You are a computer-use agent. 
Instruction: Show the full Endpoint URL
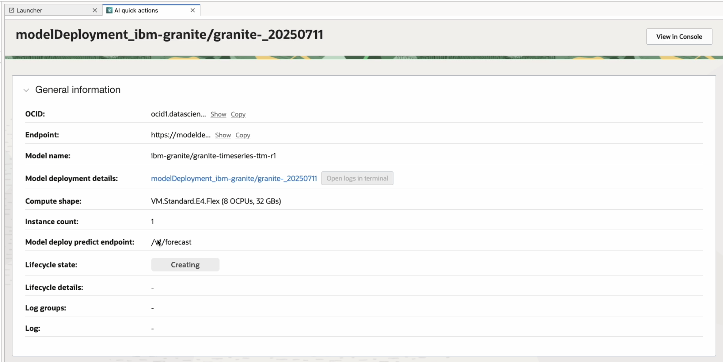point(223,135)
